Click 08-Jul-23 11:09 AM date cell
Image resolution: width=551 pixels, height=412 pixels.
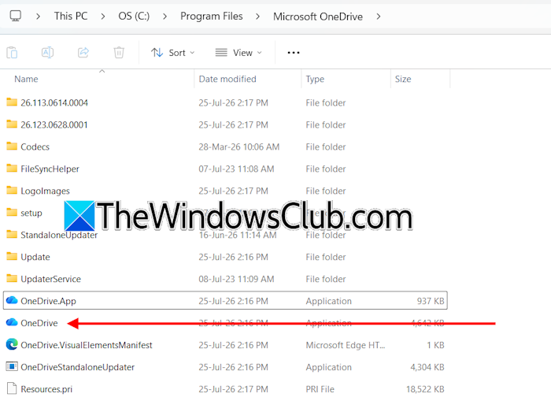click(x=236, y=279)
